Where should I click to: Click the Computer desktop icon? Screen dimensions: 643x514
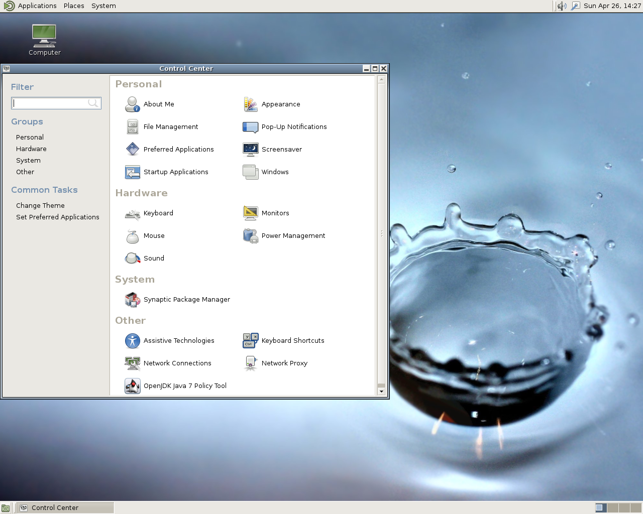coord(44,36)
